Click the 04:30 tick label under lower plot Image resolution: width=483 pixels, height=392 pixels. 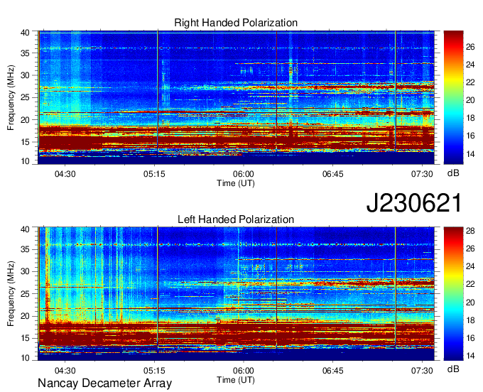pyautogui.click(x=65, y=371)
